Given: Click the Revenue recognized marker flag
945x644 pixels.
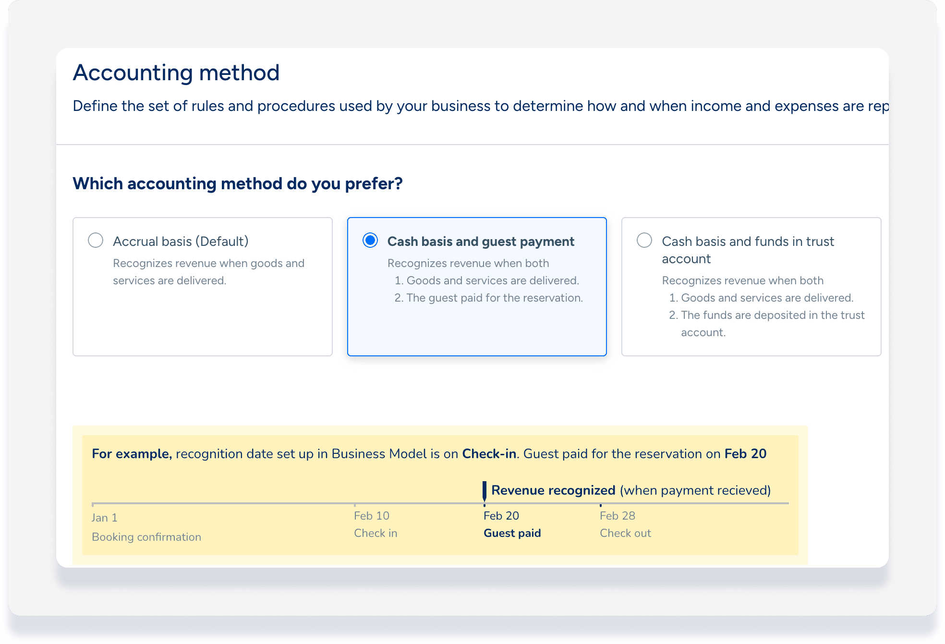Looking at the screenshot, I should (x=485, y=491).
